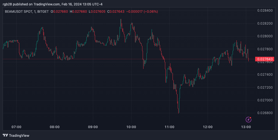This screenshot has height=140, width=278.
Task: Click the low value L0.027605
Action: tap(97, 12)
